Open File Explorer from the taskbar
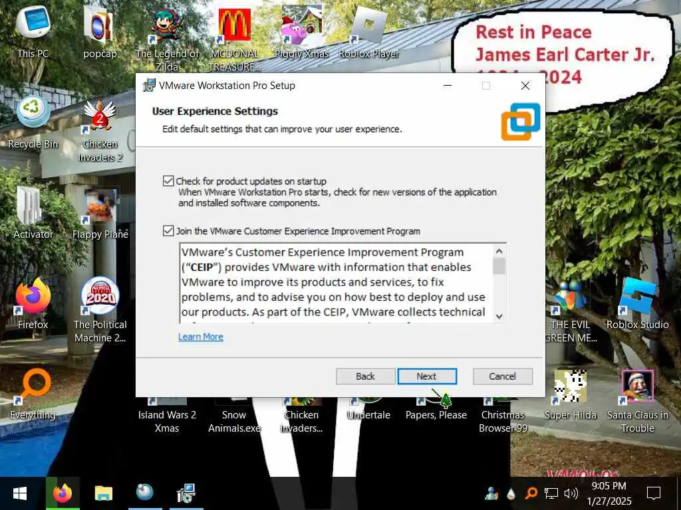Screen dimensions: 681x510 click(103, 493)
